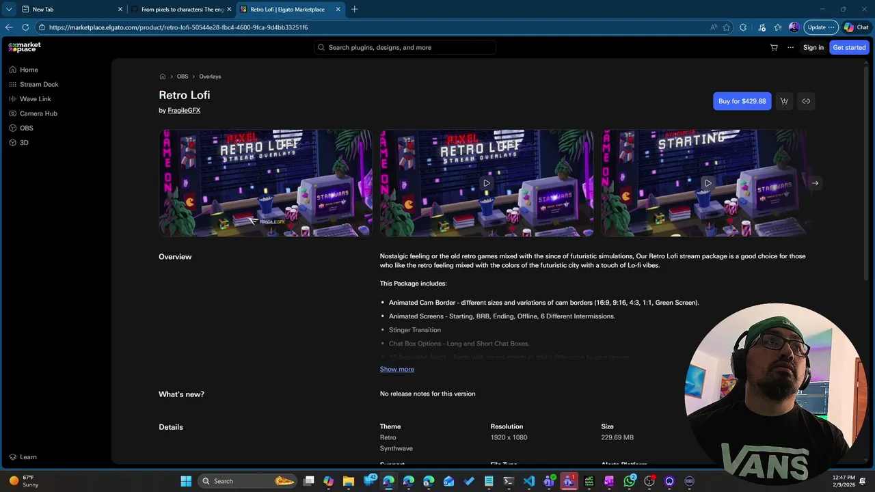Open the FragileGFX creator link

184,110
